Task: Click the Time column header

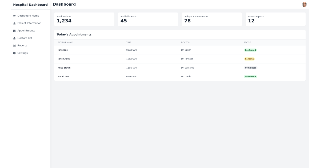Action: point(129,42)
